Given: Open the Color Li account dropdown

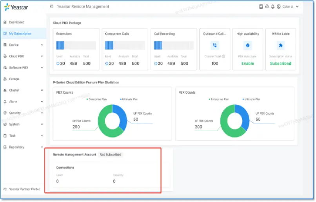Looking at the screenshot, I should pos(290,7).
